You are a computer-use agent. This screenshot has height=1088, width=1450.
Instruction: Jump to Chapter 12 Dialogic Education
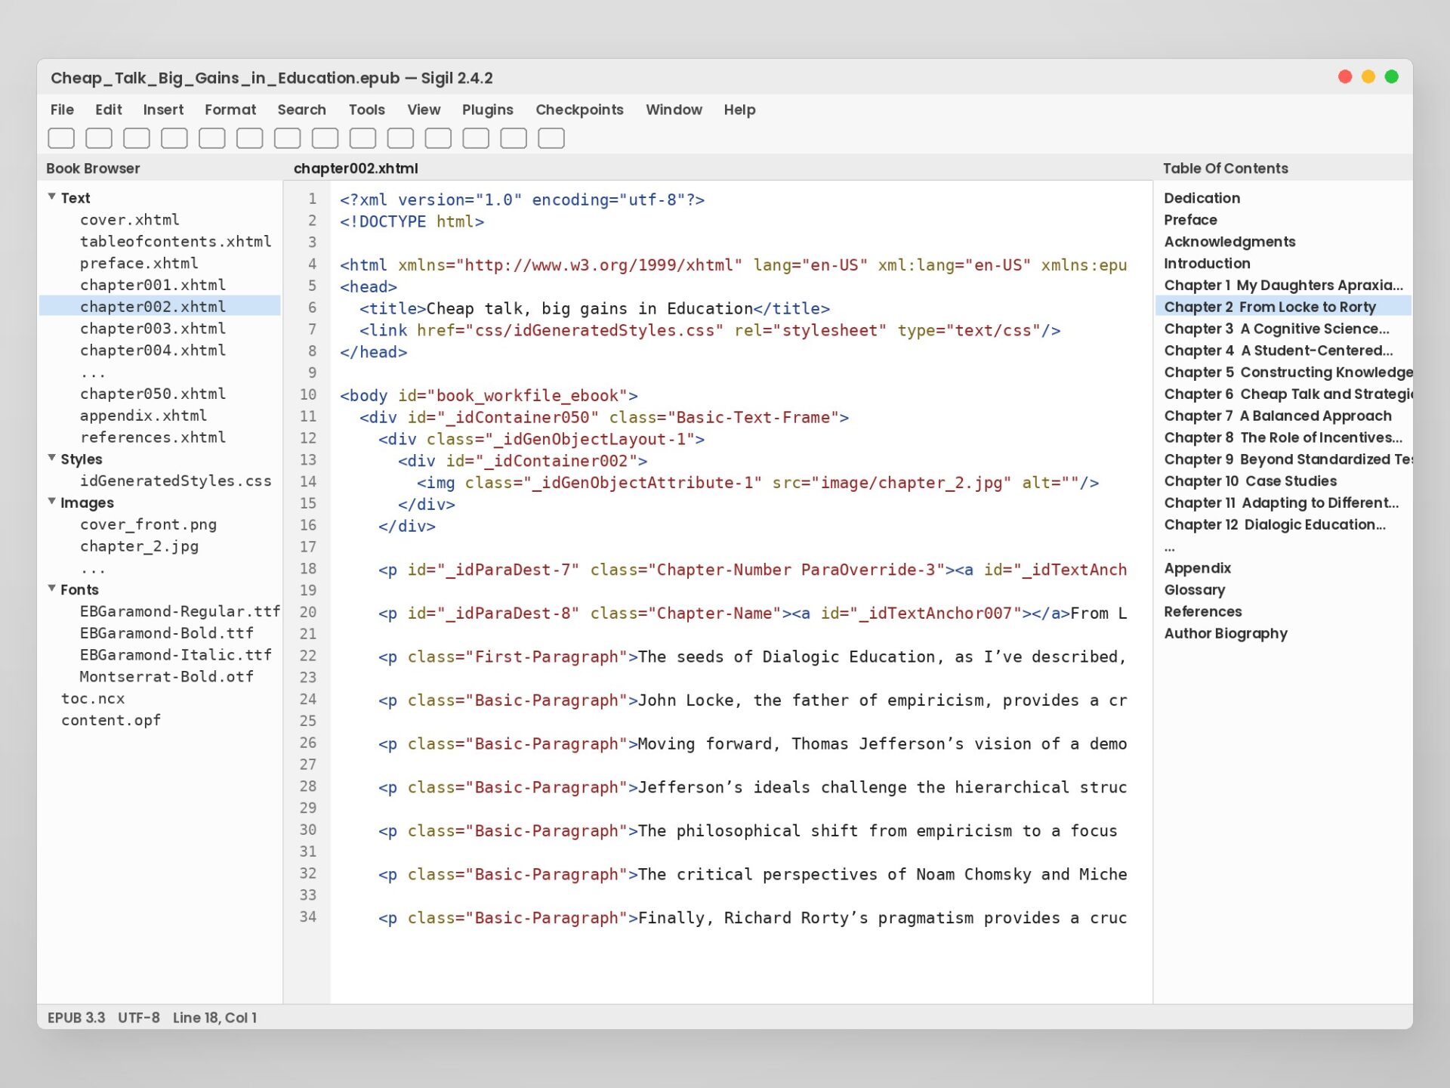click(x=1275, y=525)
